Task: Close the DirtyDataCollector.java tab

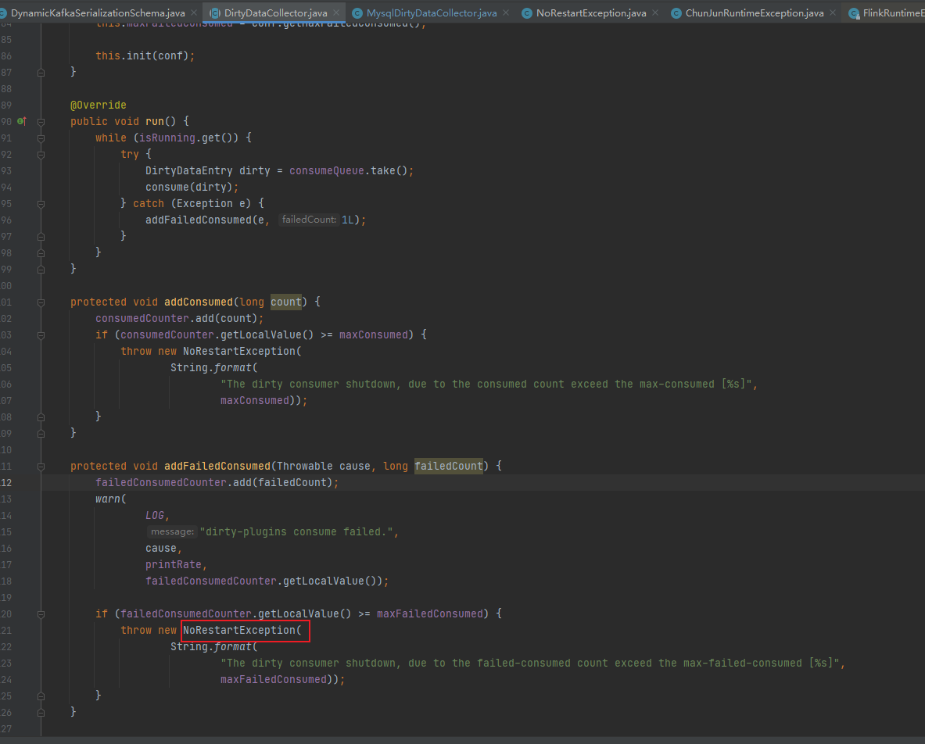Action: 336,13
